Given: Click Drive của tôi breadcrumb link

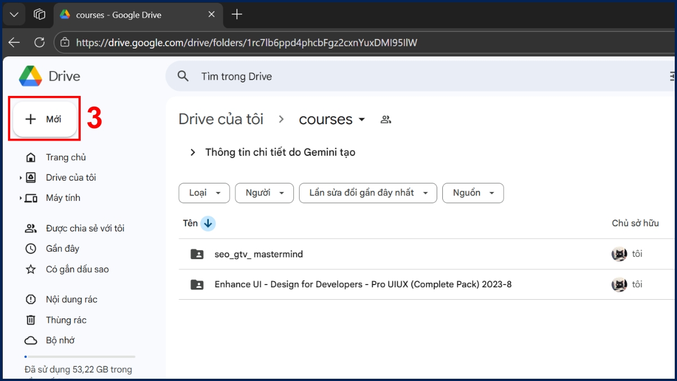Looking at the screenshot, I should 221,120.
